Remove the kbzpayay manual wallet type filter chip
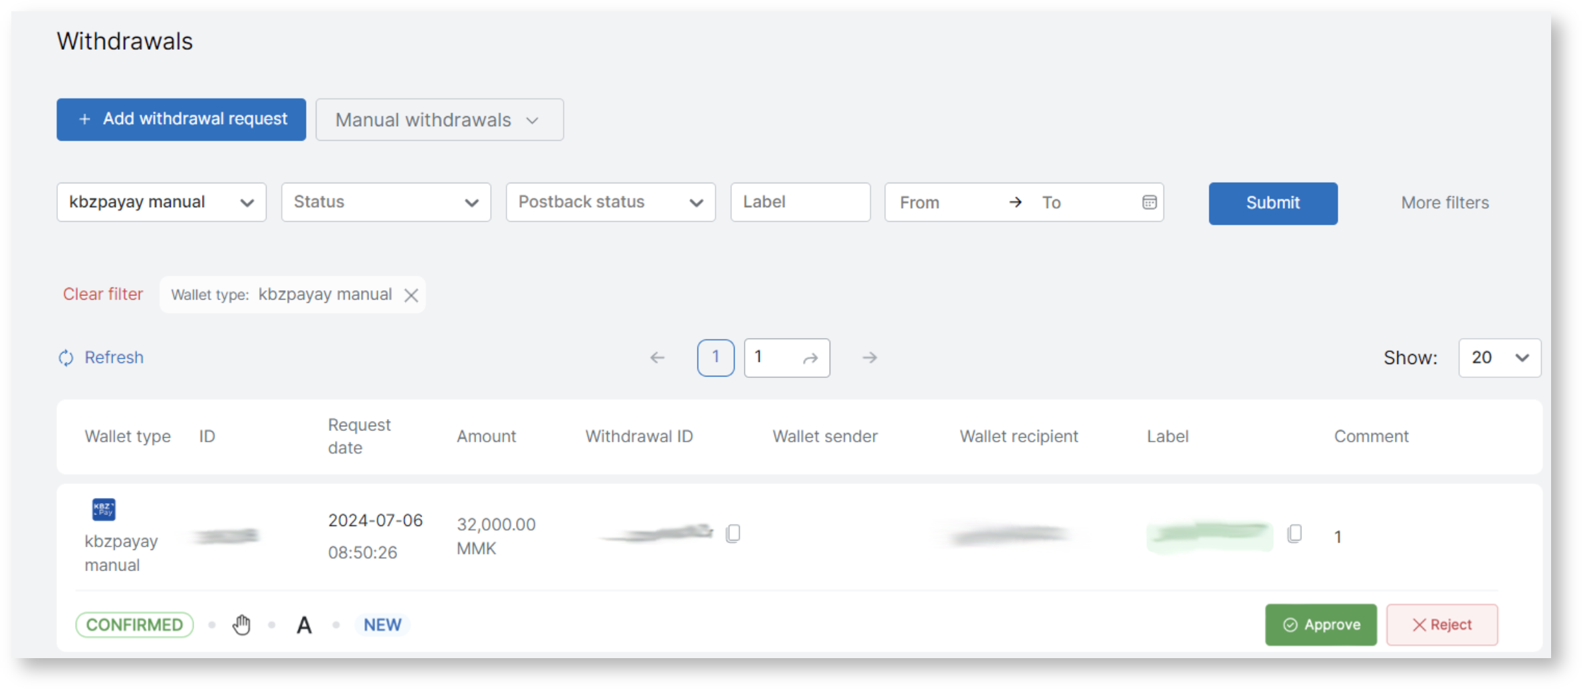This screenshot has width=1583, height=690. coord(412,296)
